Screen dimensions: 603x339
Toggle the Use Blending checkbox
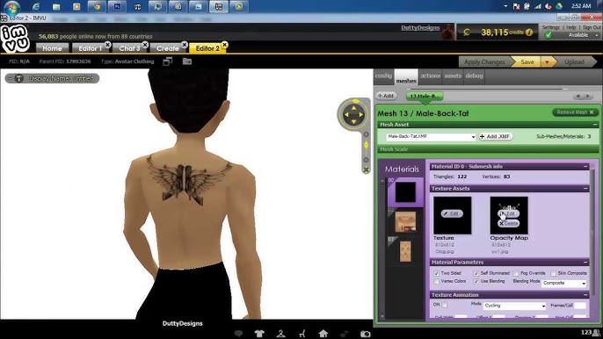coord(476,281)
